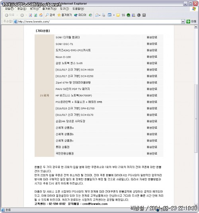Screen dimensions: 199x213
Task: Click the last toolbar icon with panel
Action: [144, 15]
